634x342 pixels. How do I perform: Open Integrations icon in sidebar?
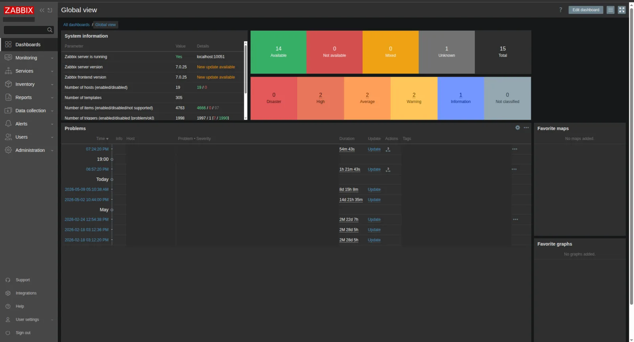pyautogui.click(x=8, y=293)
